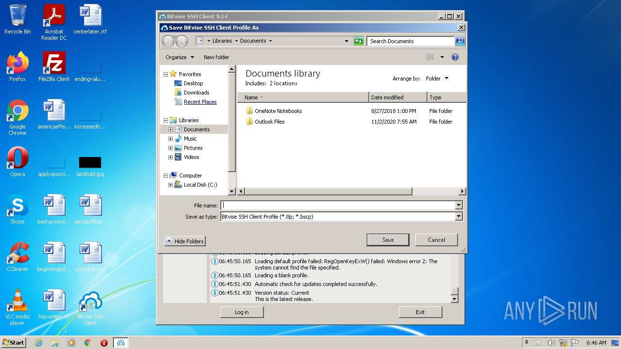Select the centerlater.rtf desktop file

(x=90, y=19)
